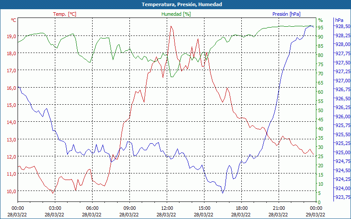Viewport: 351px width, 219px height.
Task: Click the green 'Humedad [%]' legend label
Action: click(x=176, y=14)
